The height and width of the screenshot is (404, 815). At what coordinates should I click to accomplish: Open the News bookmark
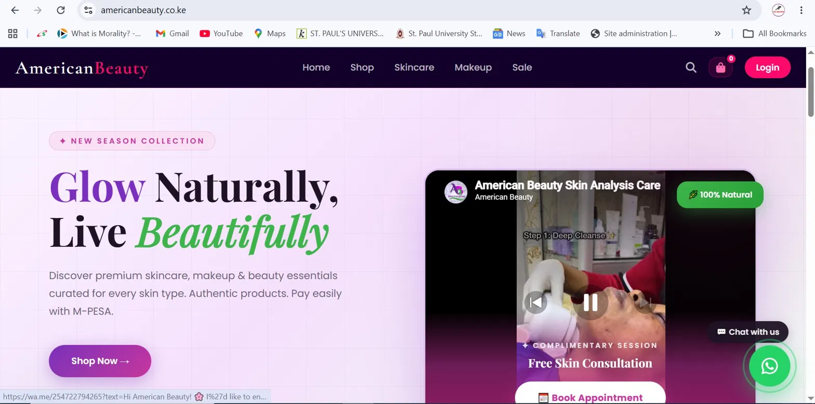tap(509, 33)
